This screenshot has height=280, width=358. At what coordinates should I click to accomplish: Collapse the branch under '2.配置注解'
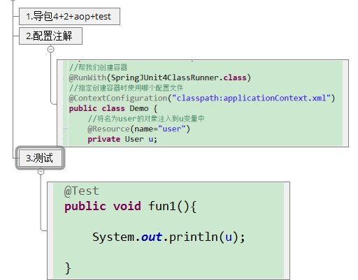point(51,50)
